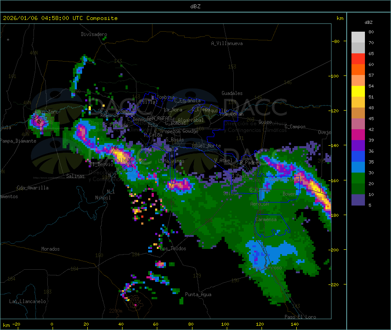This screenshot has height=330, width=391.
Task: Click the La_Nora location label
Action: [173, 110]
